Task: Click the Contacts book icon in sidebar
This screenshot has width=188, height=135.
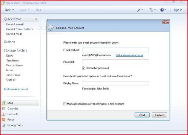Action: click(x=4, y=114)
